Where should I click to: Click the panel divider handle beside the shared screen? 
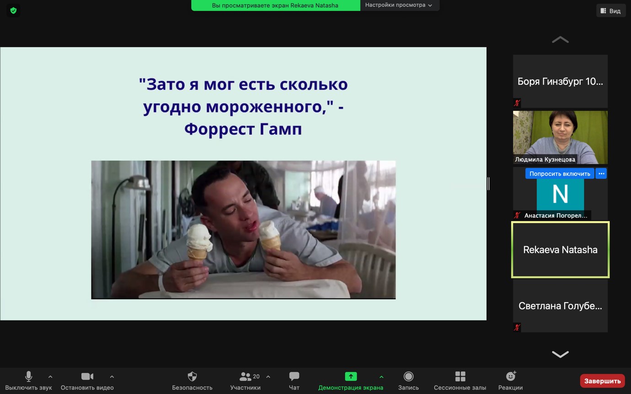pyautogui.click(x=489, y=184)
